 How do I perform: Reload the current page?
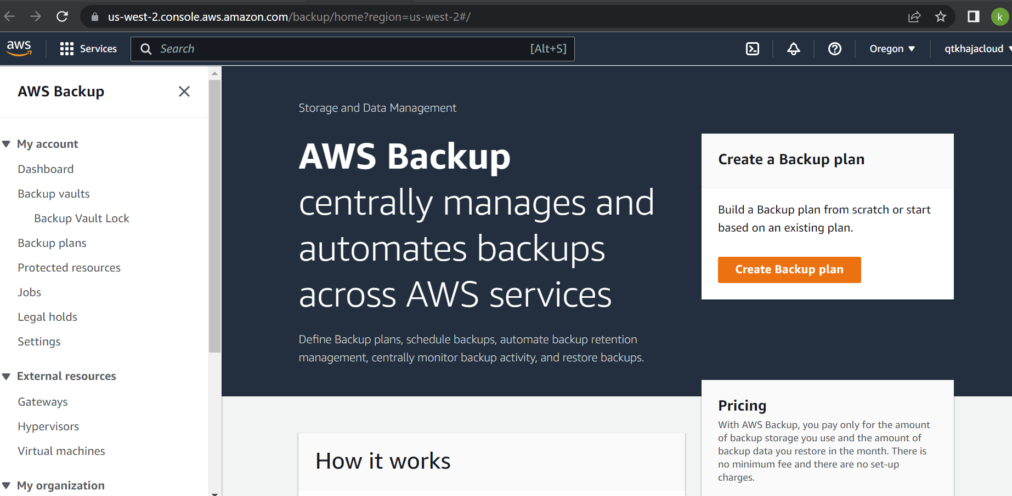tap(62, 16)
